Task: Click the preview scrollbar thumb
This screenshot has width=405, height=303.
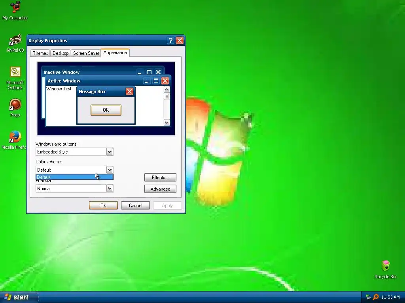Action: click(167, 96)
